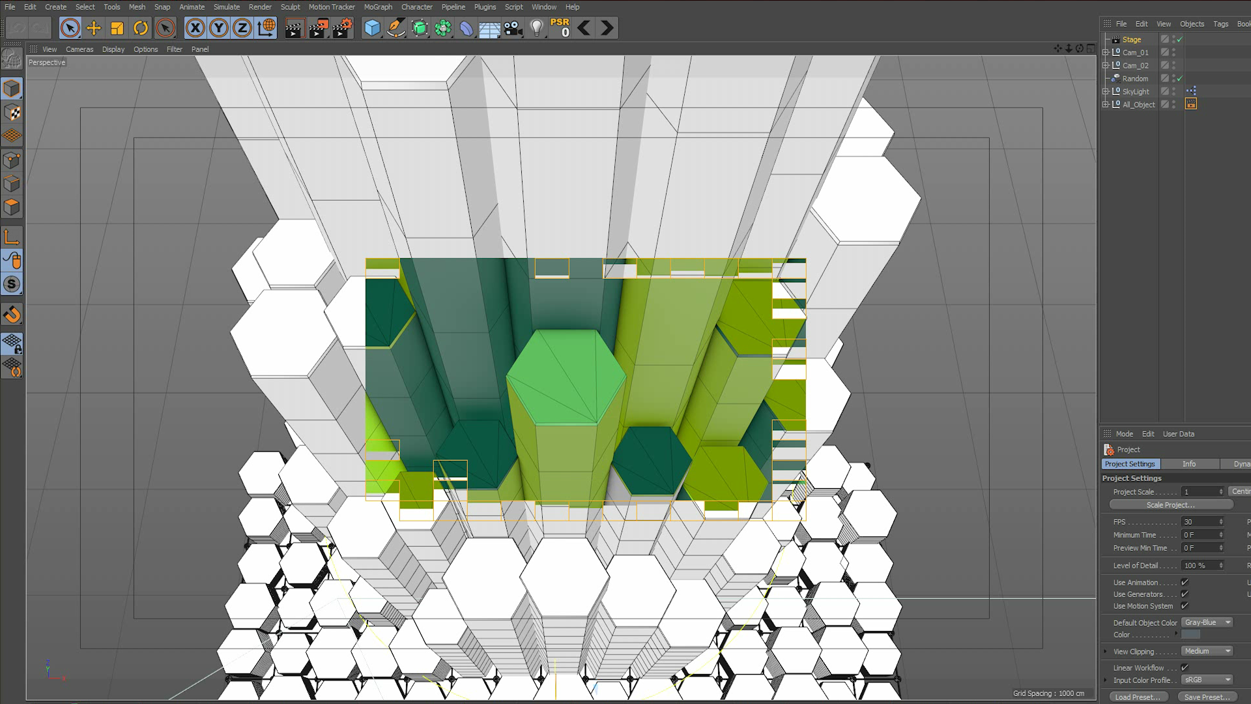Click the Load Preset button
Viewport: 1251px width, 704px height.
pos(1138,697)
